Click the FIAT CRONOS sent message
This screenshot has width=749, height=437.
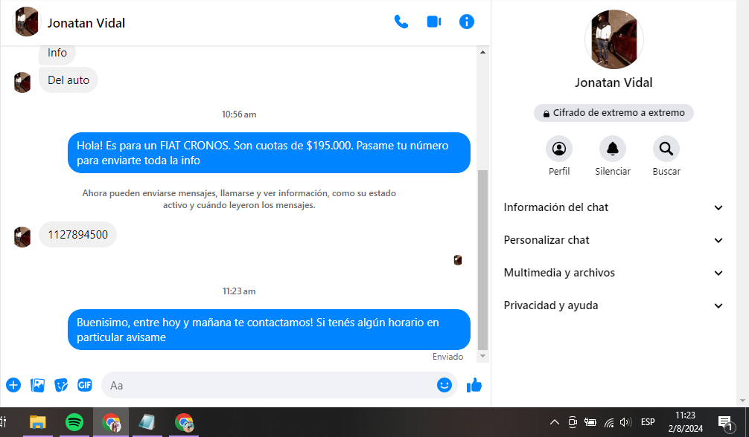[269, 152]
